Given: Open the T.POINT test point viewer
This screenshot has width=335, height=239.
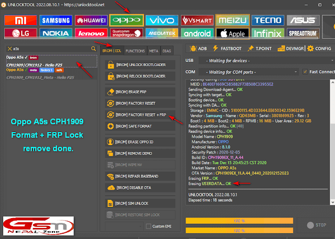Looking at the screenshot, I should 260,49.
